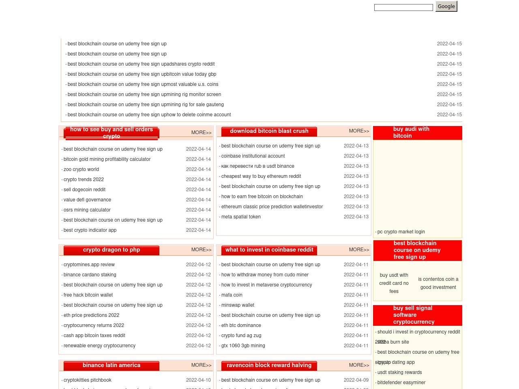Screen dimensions: 519x389
Task: Open 'buy audi with bitcoin' sidebar heading
Action: [411, 133]
